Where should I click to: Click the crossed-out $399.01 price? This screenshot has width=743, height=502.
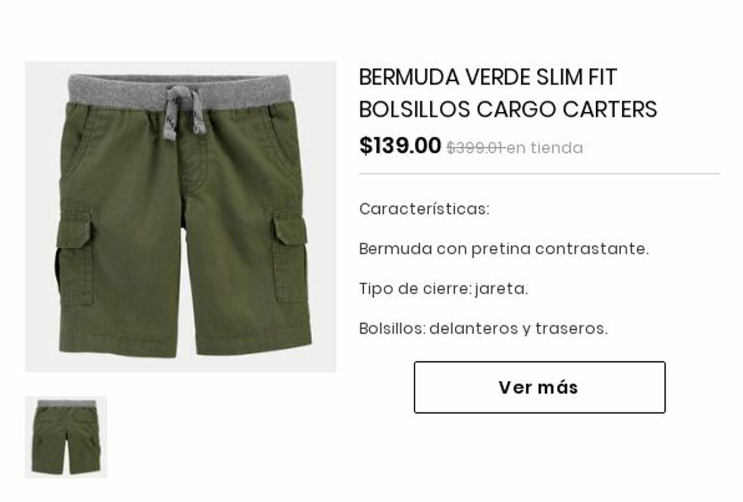coord(476,148)
